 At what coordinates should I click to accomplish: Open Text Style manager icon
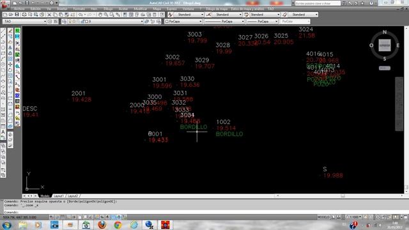coord(171,15)
